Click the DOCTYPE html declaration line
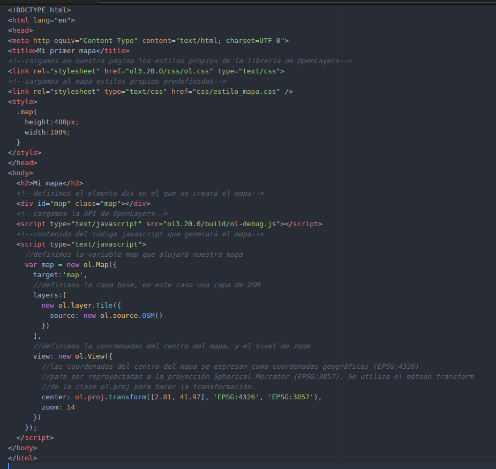496x469 pixels. pyautogui.click(x=39, y=10)
